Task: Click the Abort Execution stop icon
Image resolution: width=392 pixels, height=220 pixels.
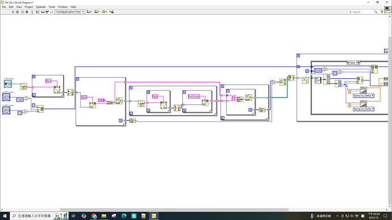Action: click(23, 12)
